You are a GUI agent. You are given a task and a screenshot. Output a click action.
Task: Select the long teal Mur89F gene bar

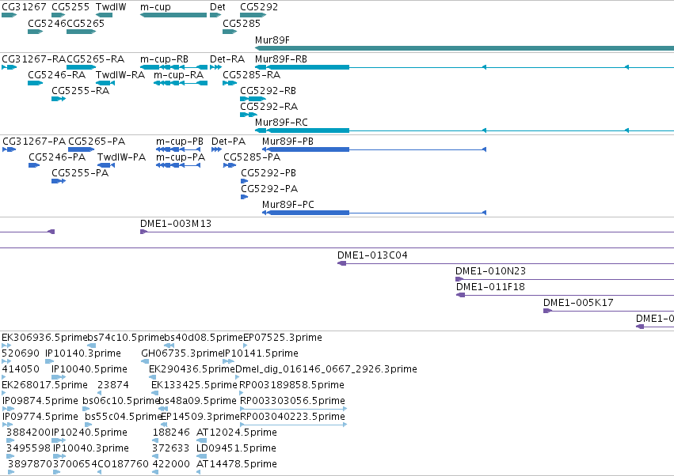pyautogui.click(x=464, y=48)
